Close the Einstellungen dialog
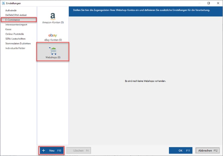The image size is (223, 156). [x=218, y=3]
